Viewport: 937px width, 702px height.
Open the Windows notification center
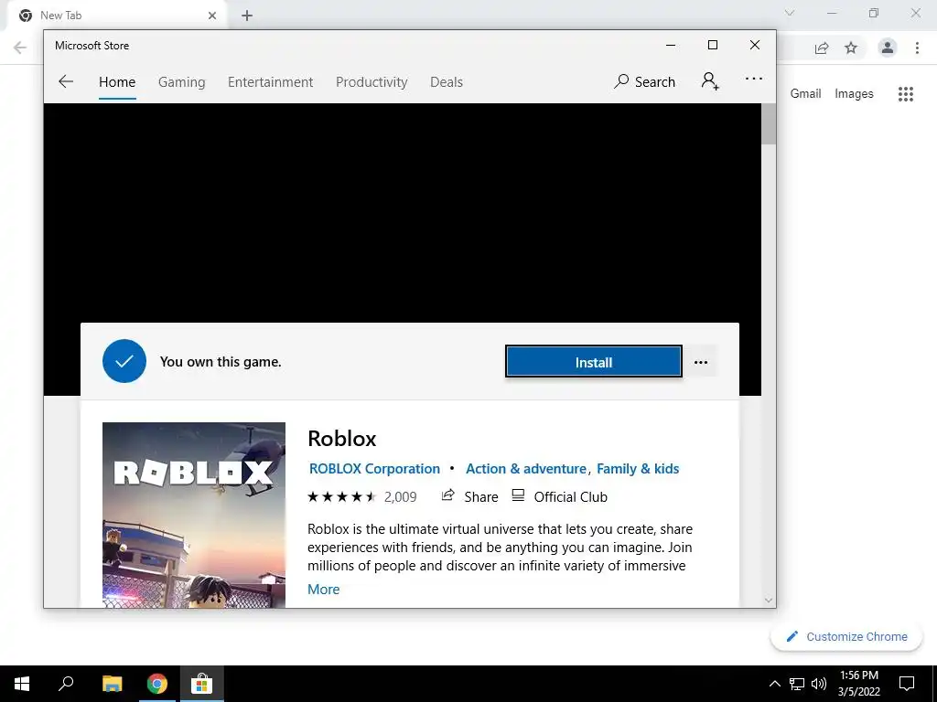[x=907, y=684]
